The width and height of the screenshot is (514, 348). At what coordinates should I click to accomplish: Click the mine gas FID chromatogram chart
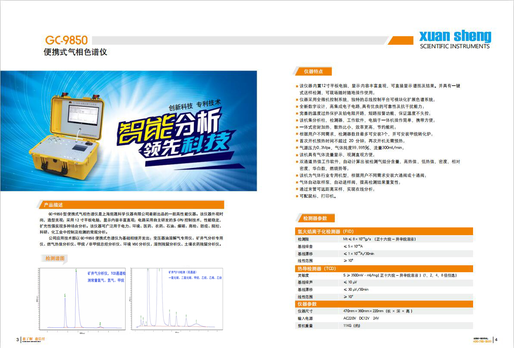(177, 299)
